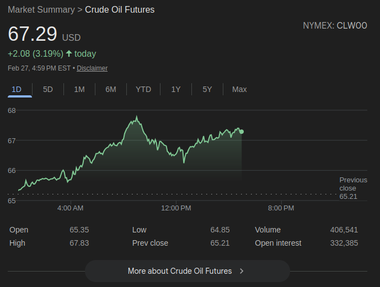Click the 12:00 PM time axis label
The width and height of the screenshot is (380, 287).
[x=176, y=208]
